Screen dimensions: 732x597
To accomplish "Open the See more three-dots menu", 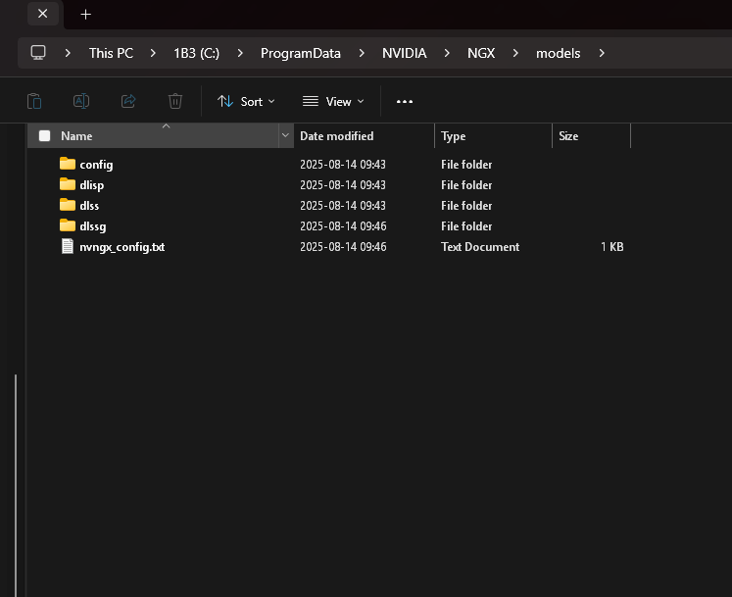I will (405, 101).
